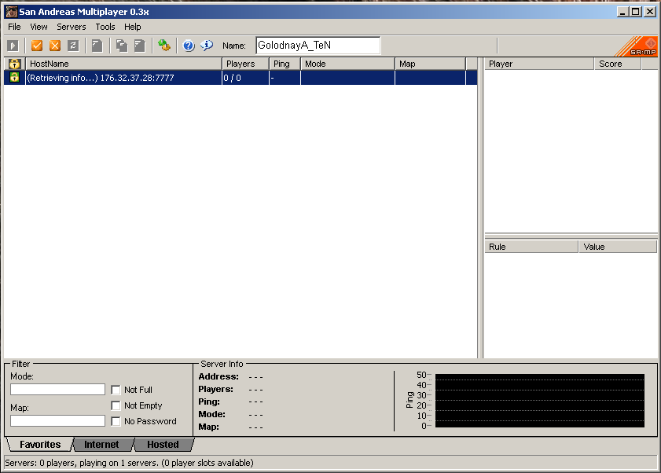Click the SA-MP title bar application icon

(11, 12)
